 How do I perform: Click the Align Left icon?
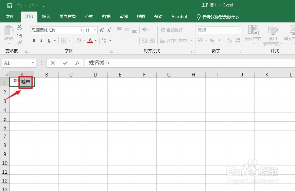119,40
